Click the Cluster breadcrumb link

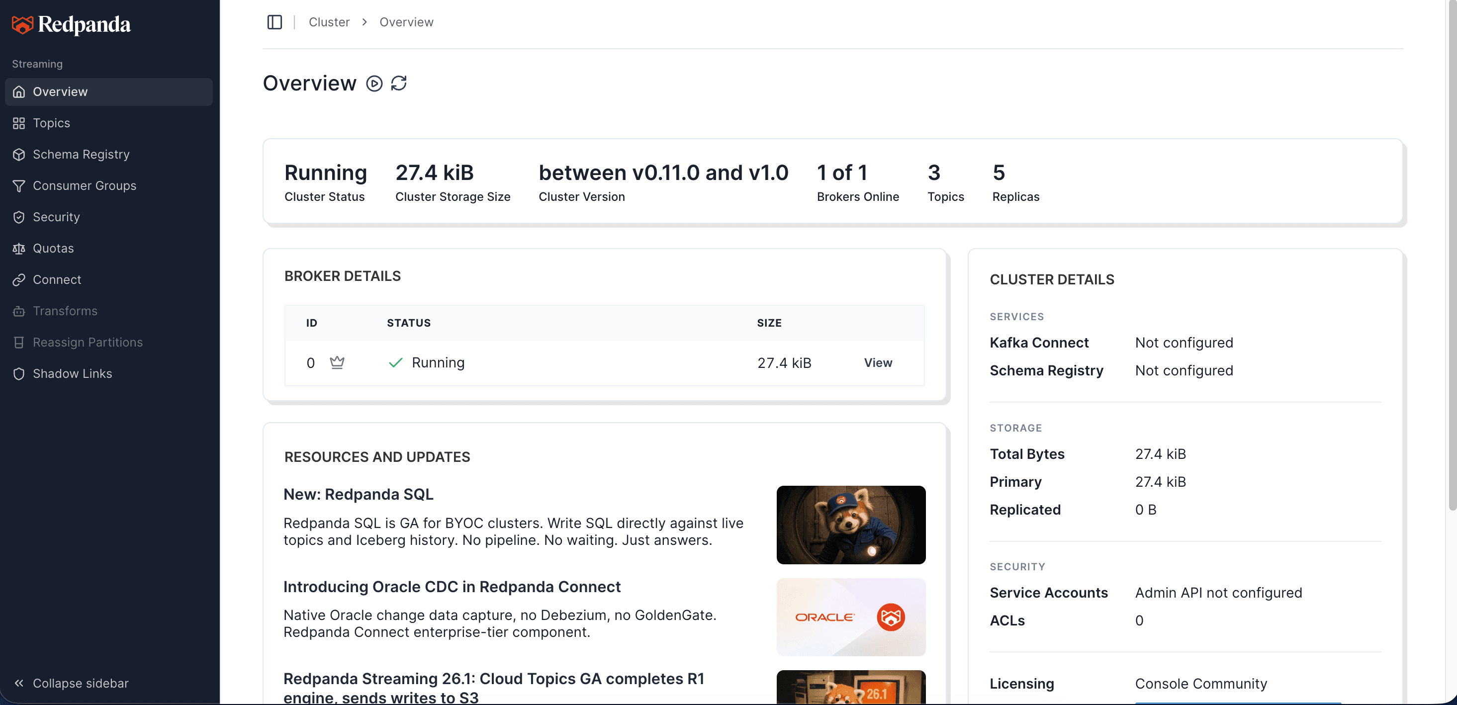pos(329,22)
